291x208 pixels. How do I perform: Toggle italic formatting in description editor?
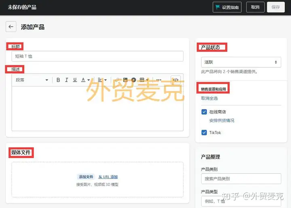click(66, 80)
